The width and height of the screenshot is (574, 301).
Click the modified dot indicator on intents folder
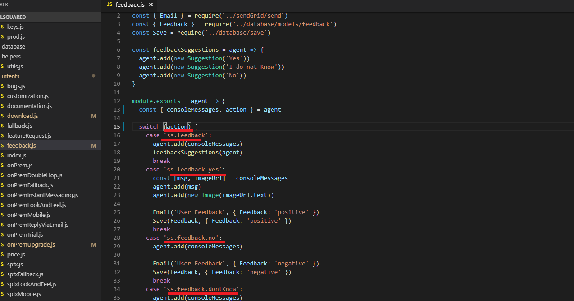93,76
